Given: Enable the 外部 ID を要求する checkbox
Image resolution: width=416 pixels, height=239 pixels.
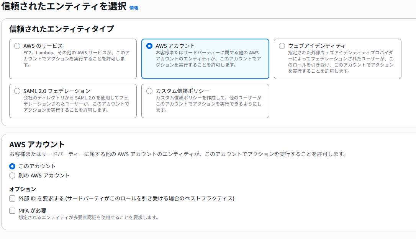Looking at the screenshot, I should (12, 198).
